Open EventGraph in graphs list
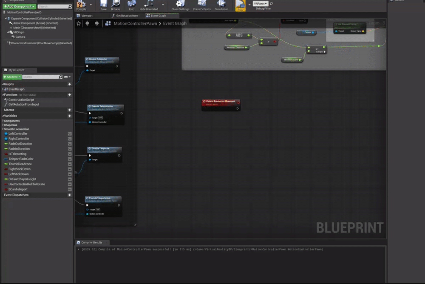Screen dimensions: 425x284 pos(16,89)
